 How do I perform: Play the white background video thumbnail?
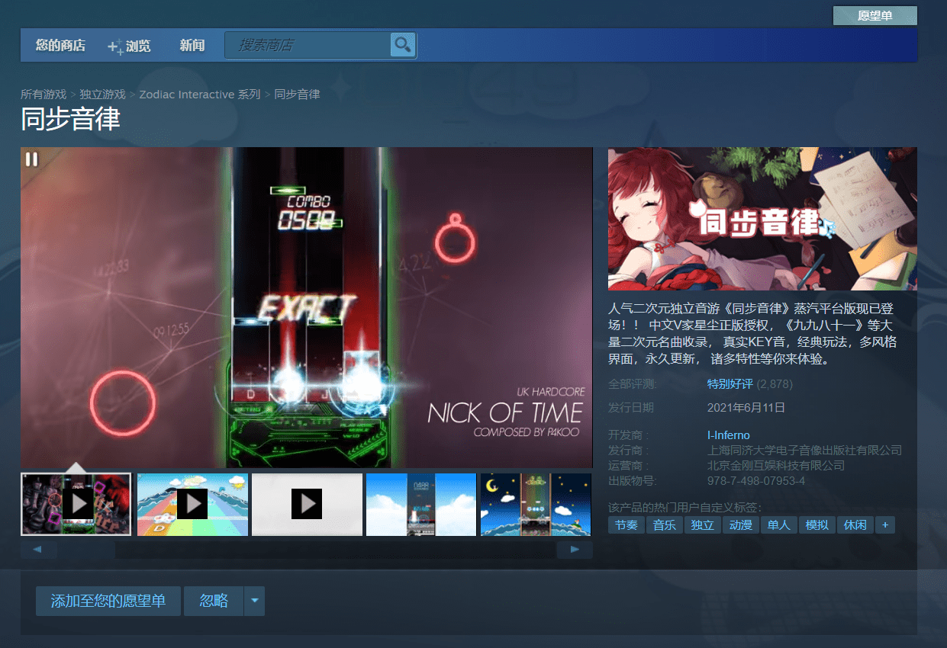click(x=307, y=504)
